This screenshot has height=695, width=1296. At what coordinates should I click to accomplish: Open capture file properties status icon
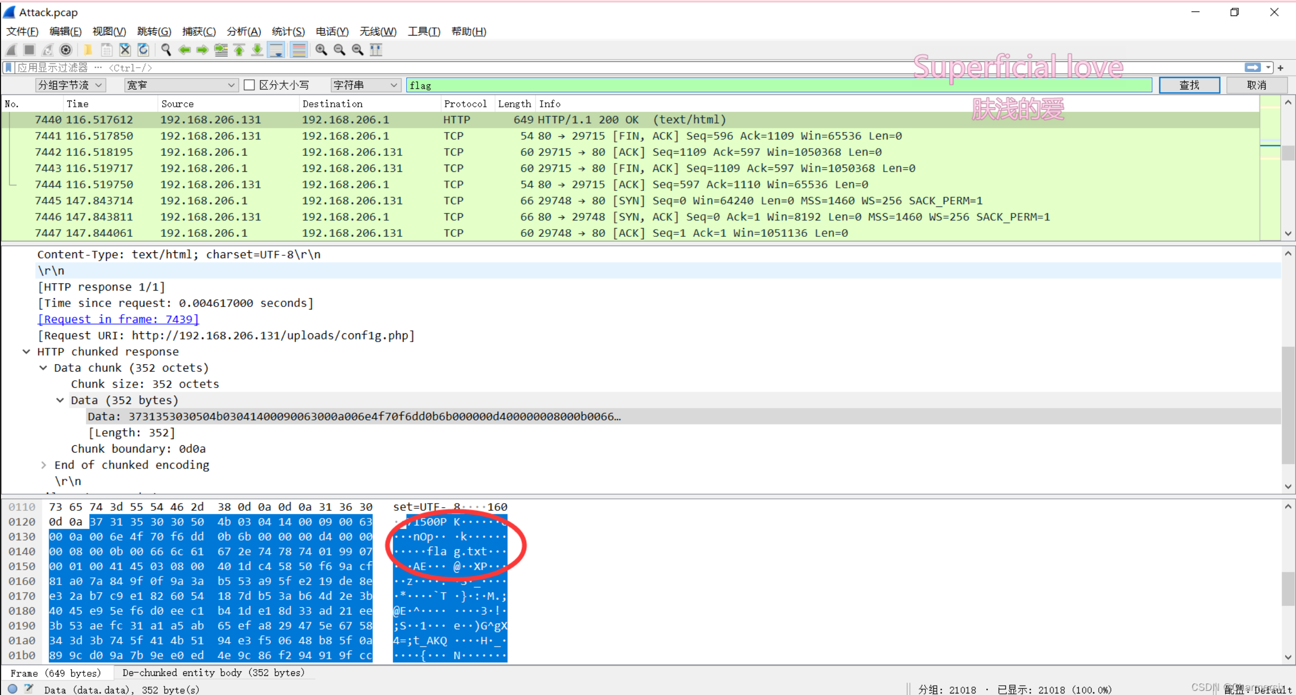click(x=29, y=689)
